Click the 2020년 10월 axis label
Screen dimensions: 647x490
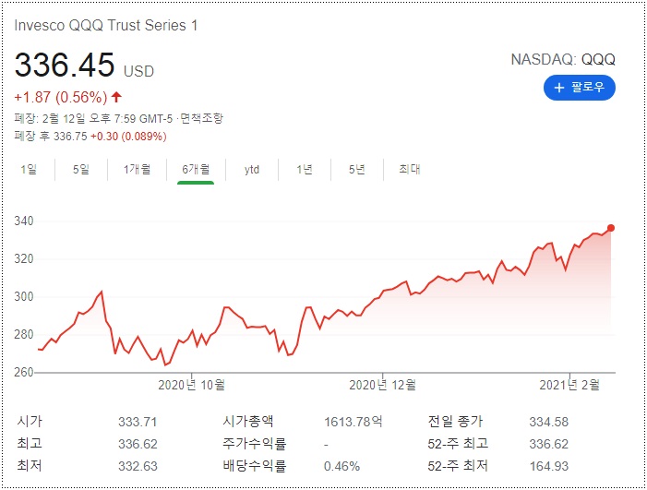coord(191,385)
